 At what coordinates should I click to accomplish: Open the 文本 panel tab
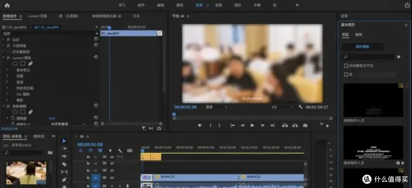136,16
